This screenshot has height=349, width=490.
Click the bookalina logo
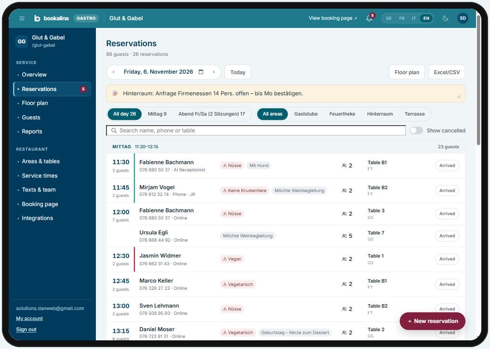[52, 18]
